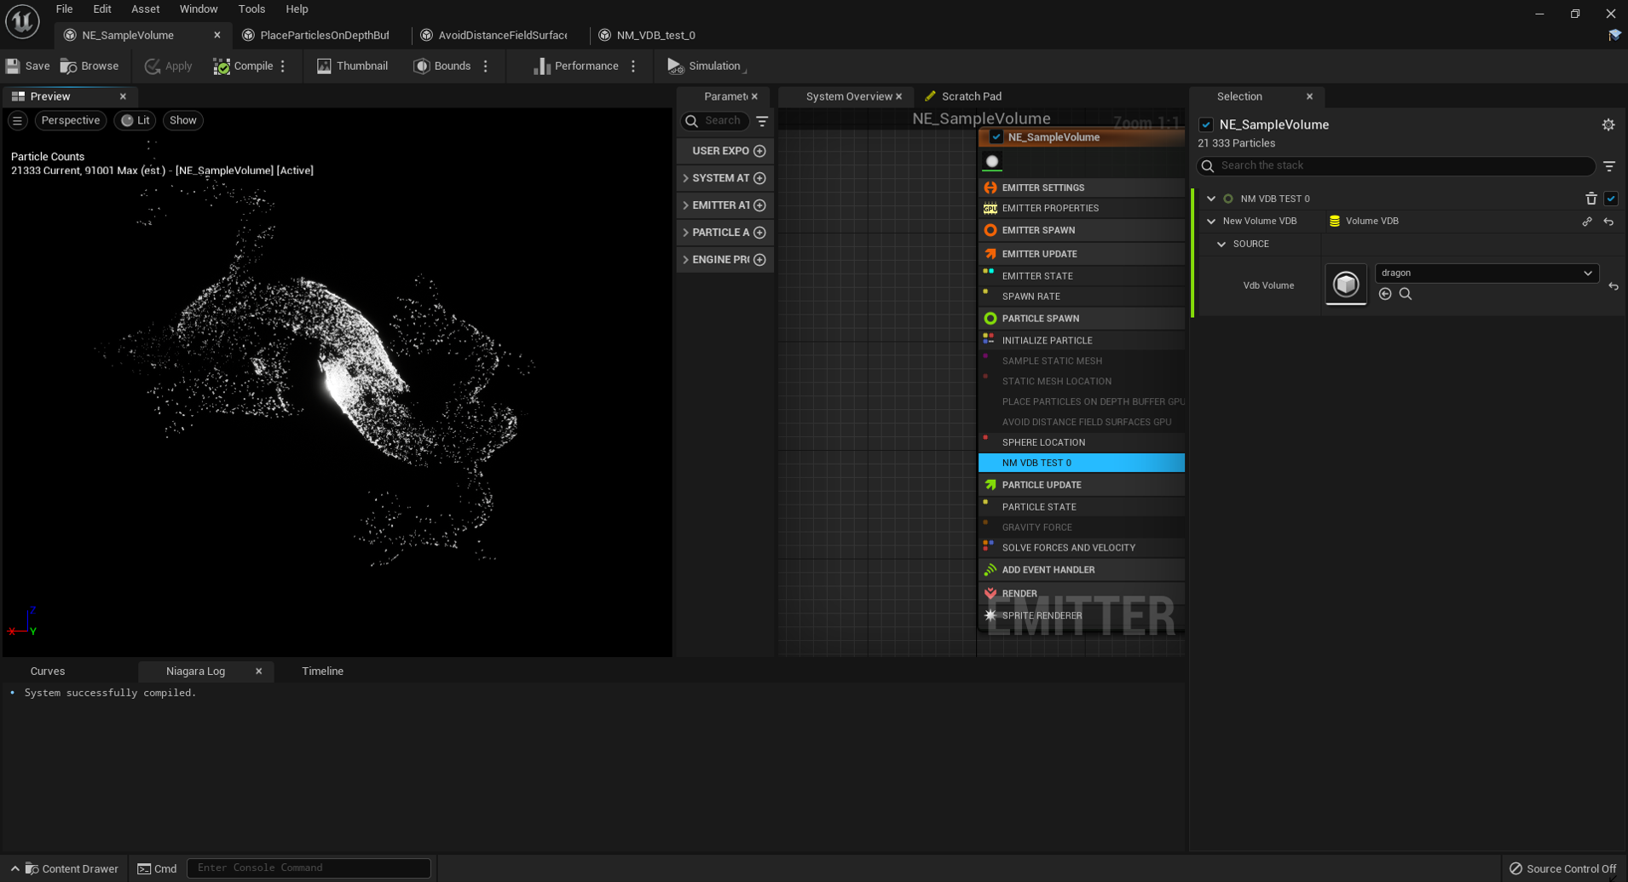Delete the NM VDB TEST 0 module
Image resolution: width=1628 pixels, height=882 pixels.
pos(1590,199)
